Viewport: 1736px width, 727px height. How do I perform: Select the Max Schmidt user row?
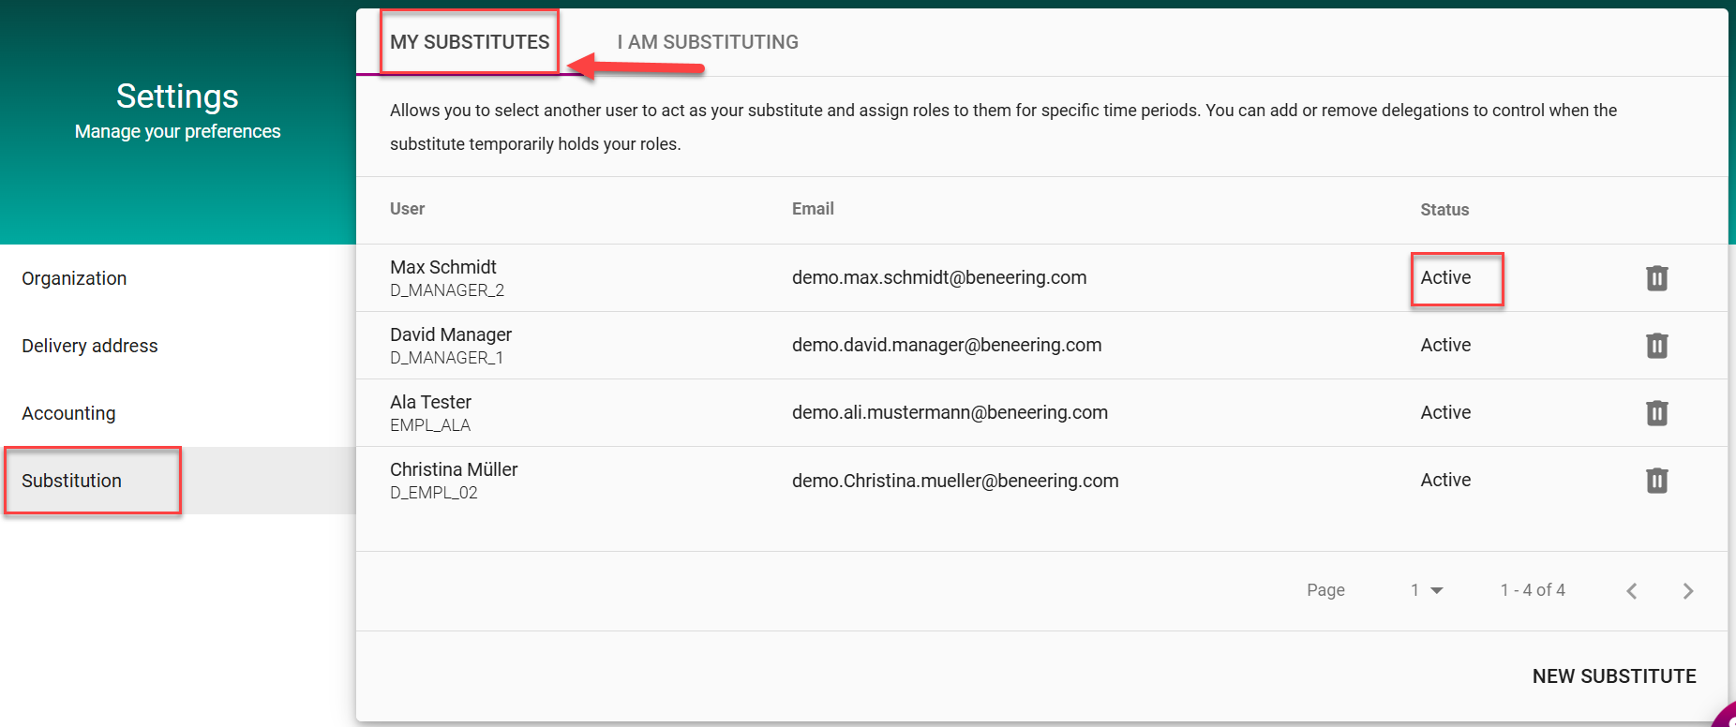click(x=443, y=277)
